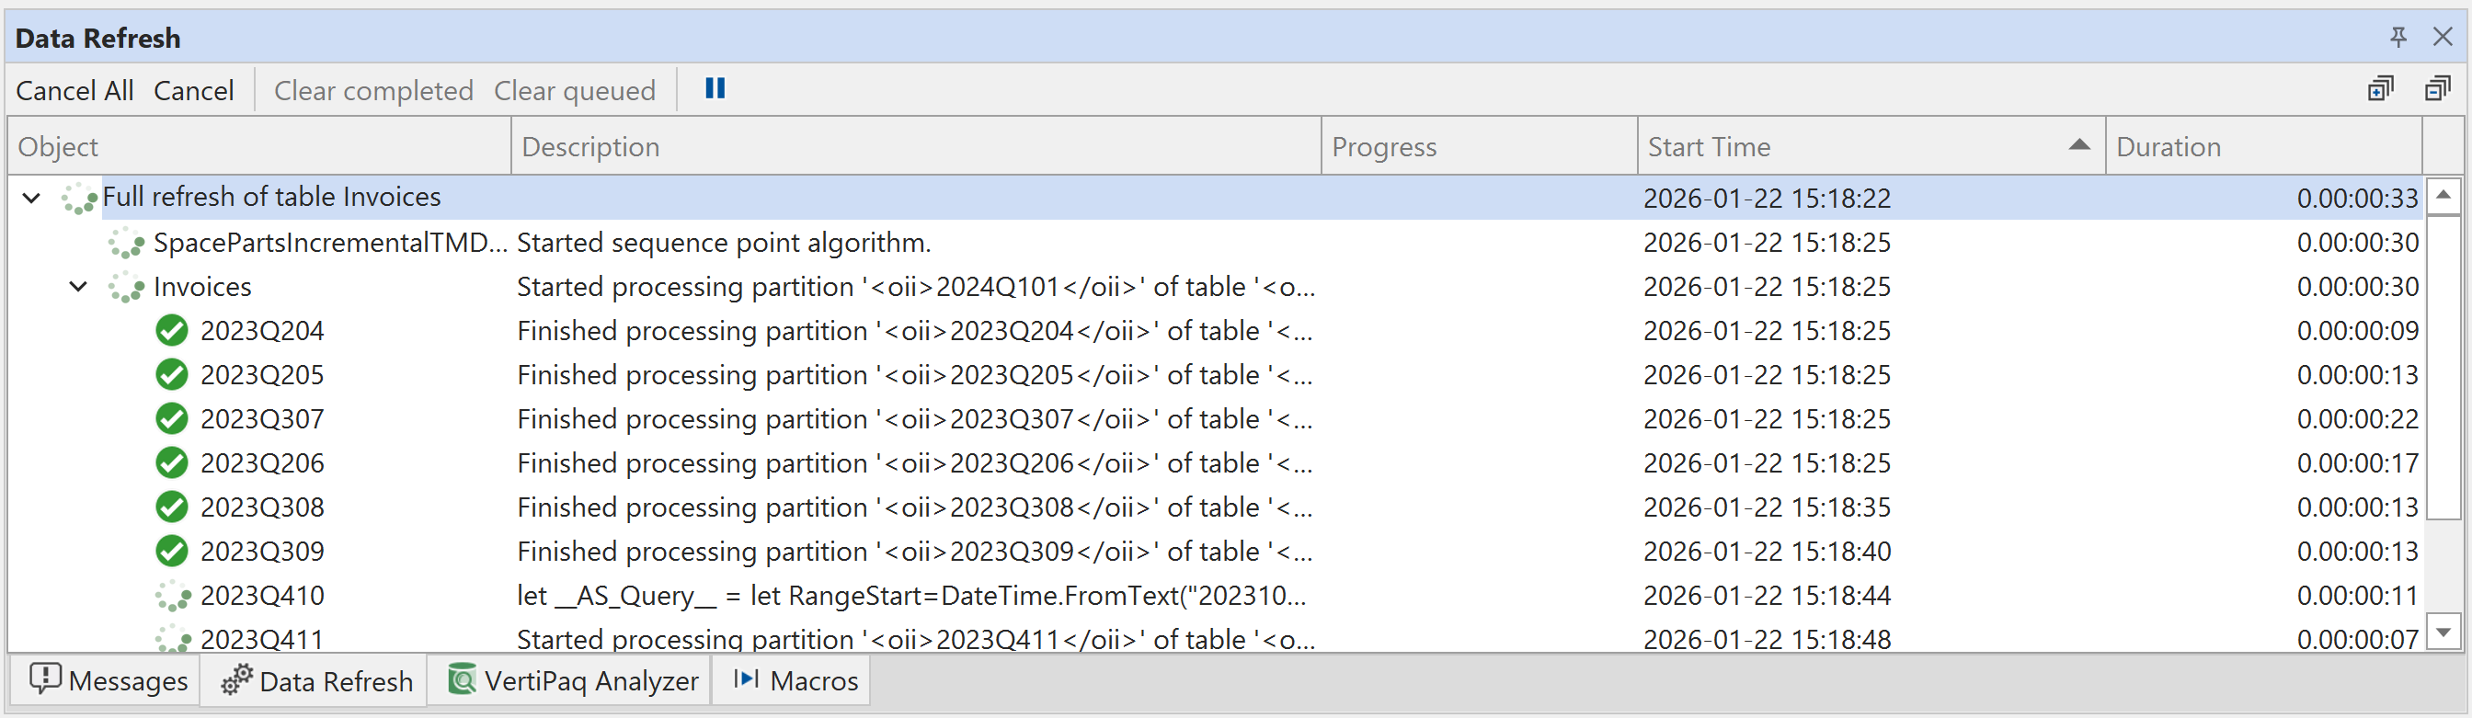The height and width of the screenshot is (718, 2472).
Task: Select the 2023Q411 partition row
Action: [262, 638]
